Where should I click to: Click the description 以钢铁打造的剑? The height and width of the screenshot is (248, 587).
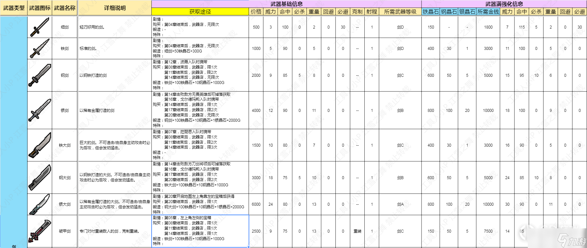coord(93,75)
